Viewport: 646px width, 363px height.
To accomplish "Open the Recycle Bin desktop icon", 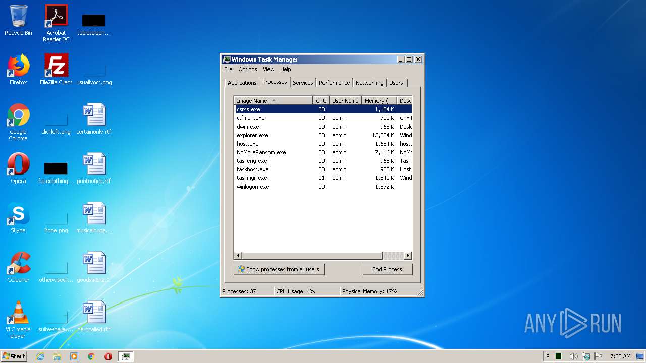I will point(18,20).
